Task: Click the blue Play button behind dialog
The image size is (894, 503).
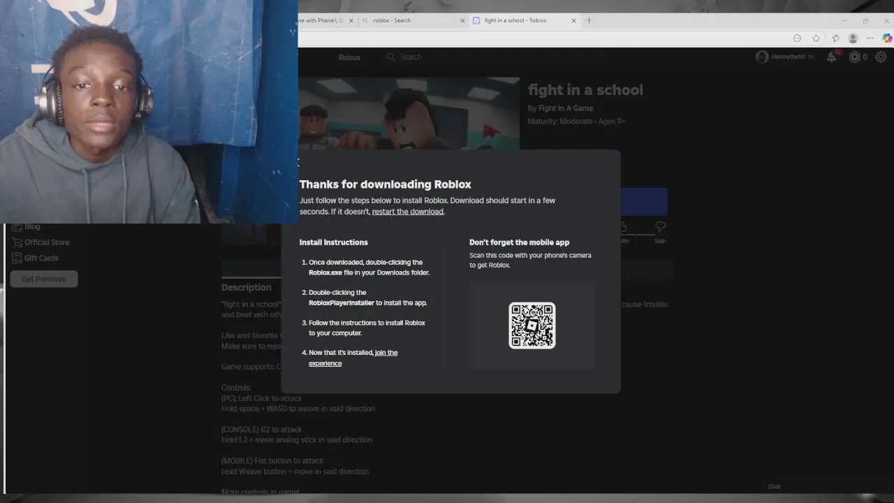Action: pyautogui.click(x=643, y=202)
